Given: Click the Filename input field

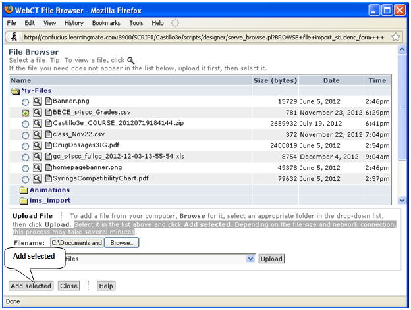Looking at the screenshot, I should pyautogui.click(x=77, y=243).
